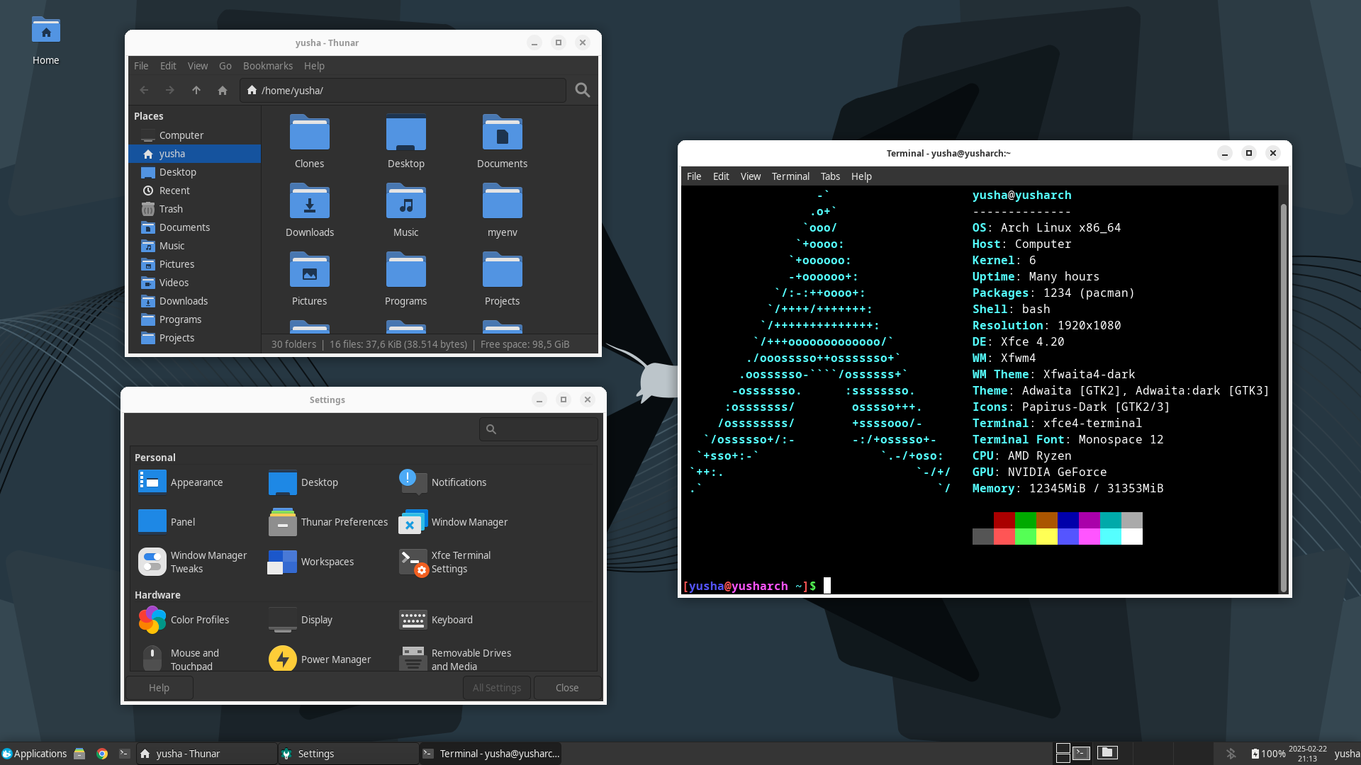The image size is (1361, 765).
Task: Click the All Settings button
Action: 497,687
